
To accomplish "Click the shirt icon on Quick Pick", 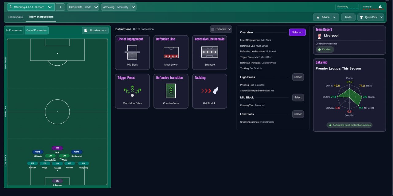I will click(361, 17).
